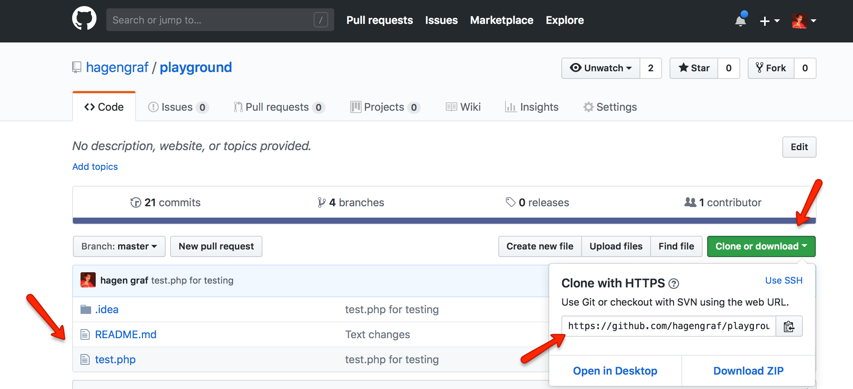Screen dimensions: 853x389
Task: Go to GitHub home via Octocat logo
Action: click(x=84, y=18)
